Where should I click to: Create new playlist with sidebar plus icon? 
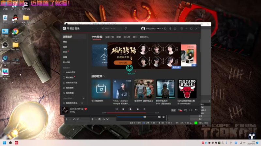pos(84,99)
